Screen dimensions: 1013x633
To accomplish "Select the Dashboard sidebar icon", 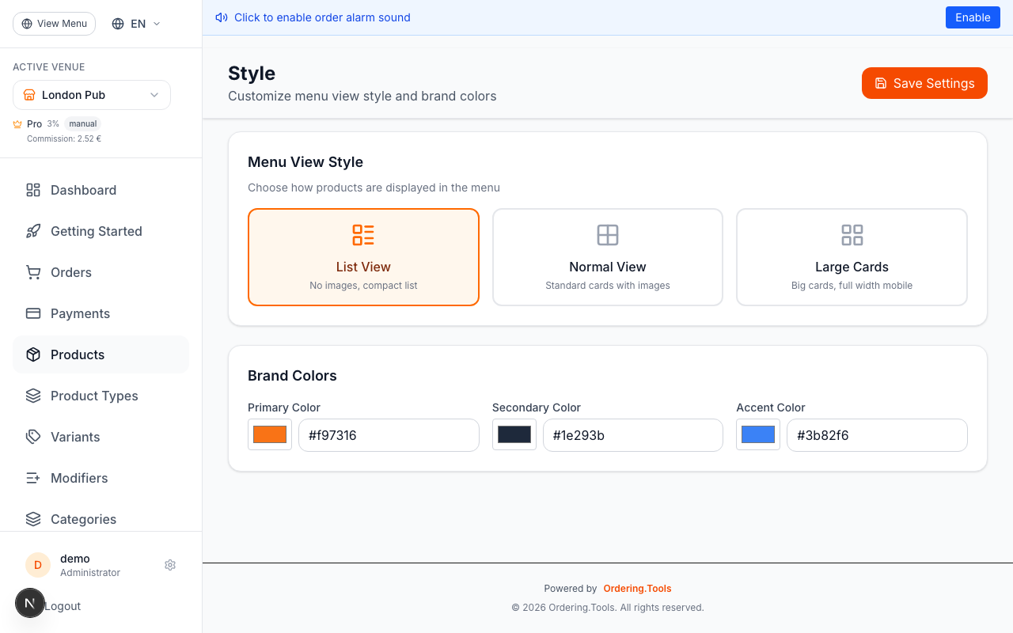I will [32, 190].
